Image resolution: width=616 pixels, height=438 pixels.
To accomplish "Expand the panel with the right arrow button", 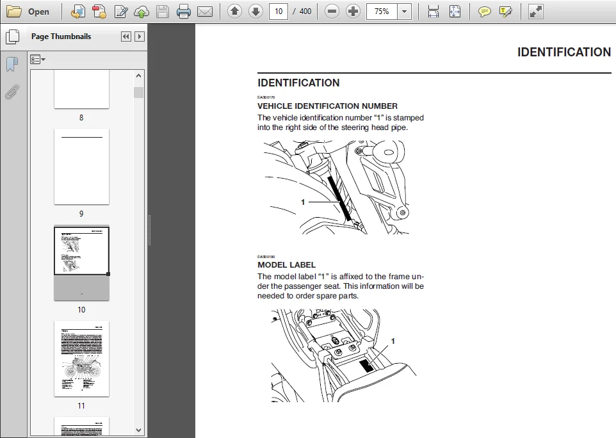I will 139,36.
